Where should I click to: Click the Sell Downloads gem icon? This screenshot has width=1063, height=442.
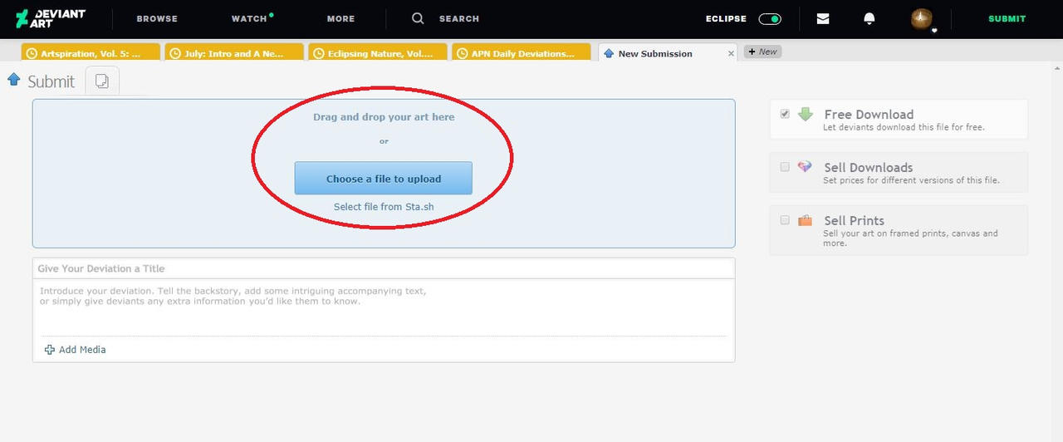point(805,167)
